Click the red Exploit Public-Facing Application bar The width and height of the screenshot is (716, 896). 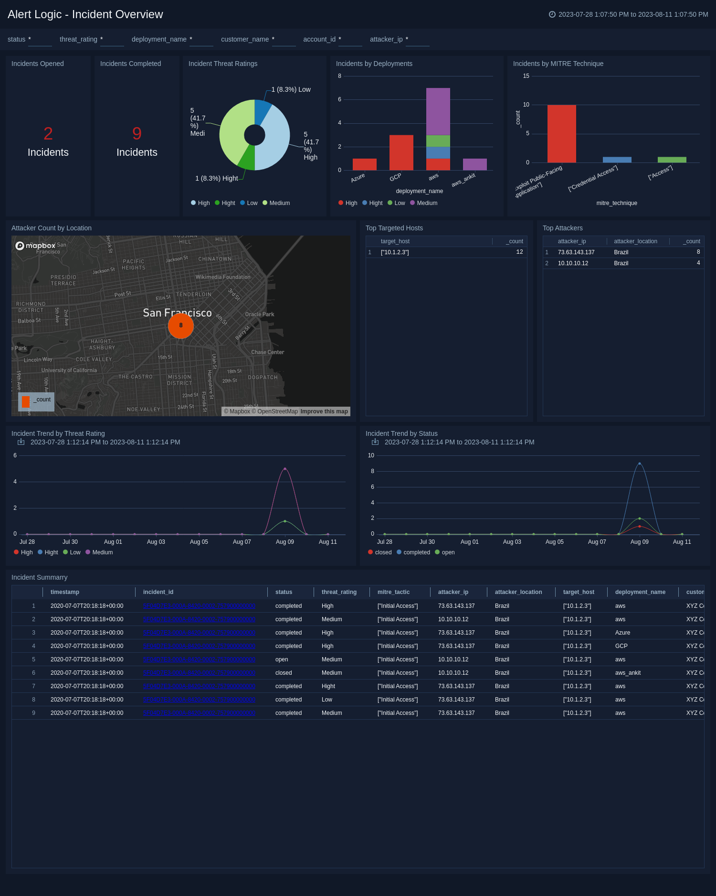pyautogui.click(x=562, y=134)
